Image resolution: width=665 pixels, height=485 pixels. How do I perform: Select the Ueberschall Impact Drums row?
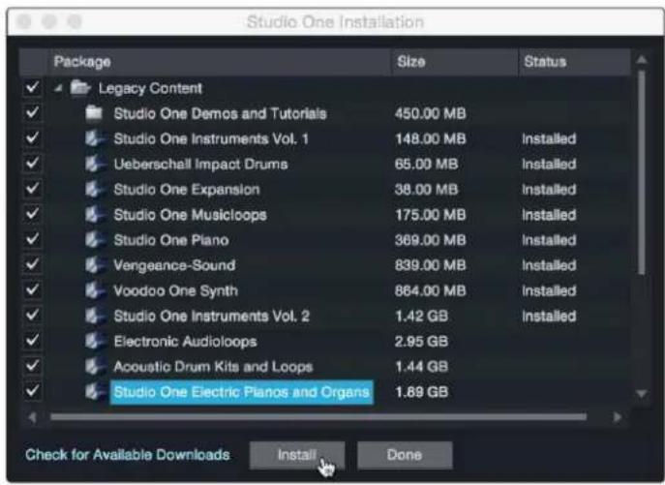click(x=326, y=164)
